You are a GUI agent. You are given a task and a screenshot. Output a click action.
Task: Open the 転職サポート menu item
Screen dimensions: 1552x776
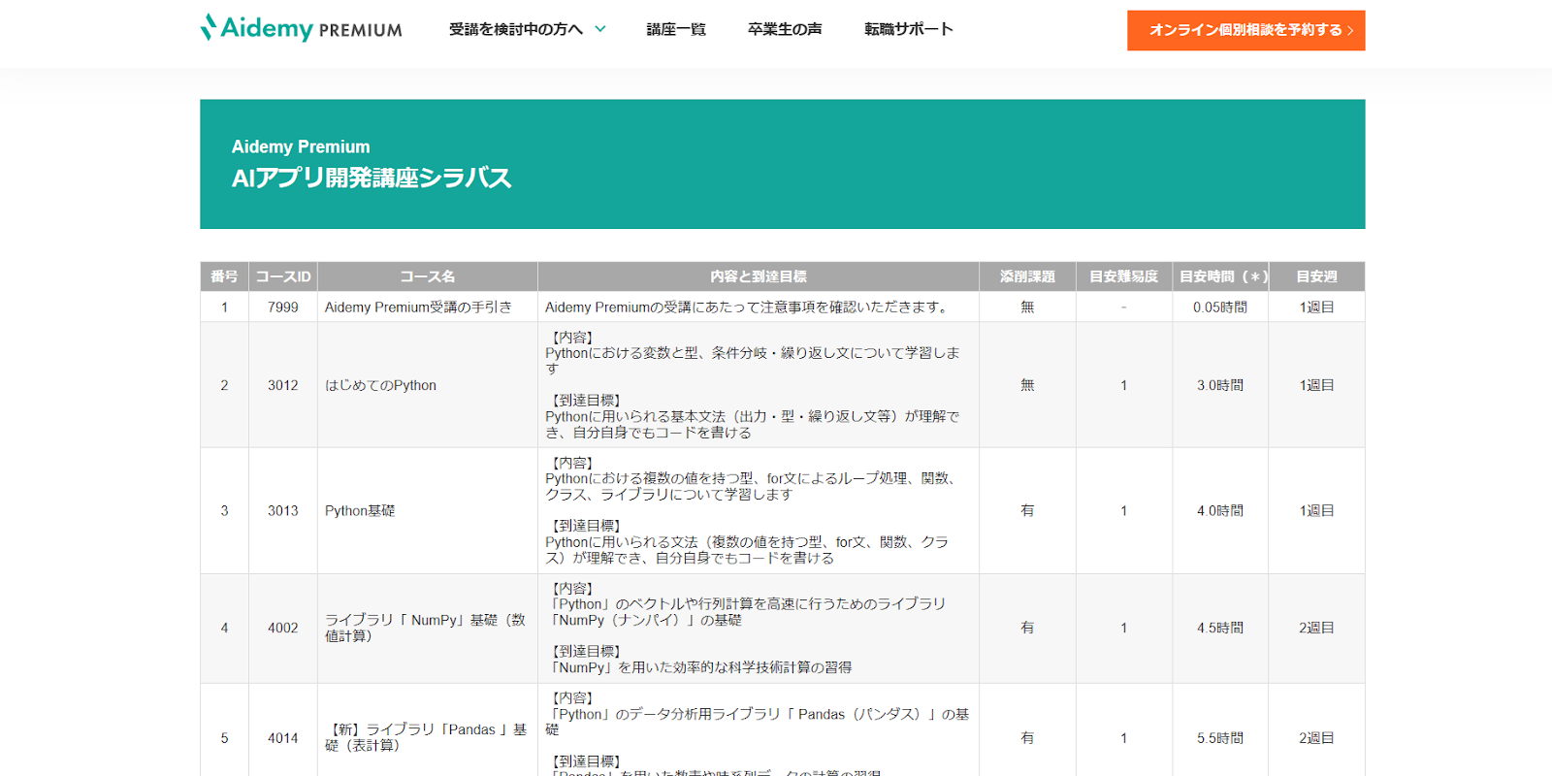tap(909, 29)
